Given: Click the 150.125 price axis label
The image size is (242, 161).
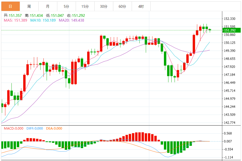Looking at the screenshot, I should click(229, 43).
